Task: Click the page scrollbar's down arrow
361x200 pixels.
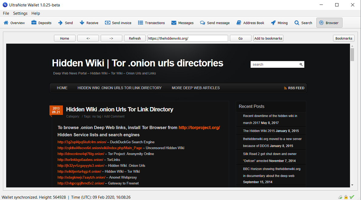Action: (352, 185)
